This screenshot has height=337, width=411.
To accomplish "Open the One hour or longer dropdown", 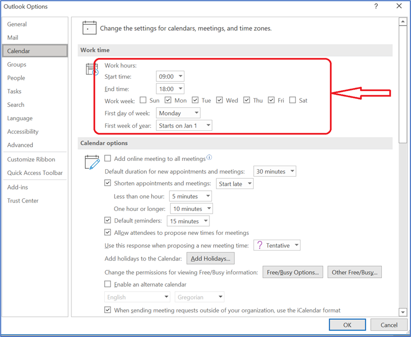I will point(191,208).
